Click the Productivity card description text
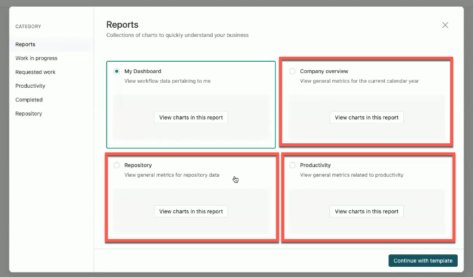 [352, 175]
